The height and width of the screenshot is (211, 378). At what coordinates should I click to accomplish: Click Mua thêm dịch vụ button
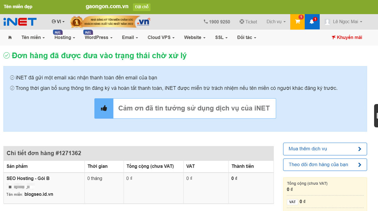point(325,149)
